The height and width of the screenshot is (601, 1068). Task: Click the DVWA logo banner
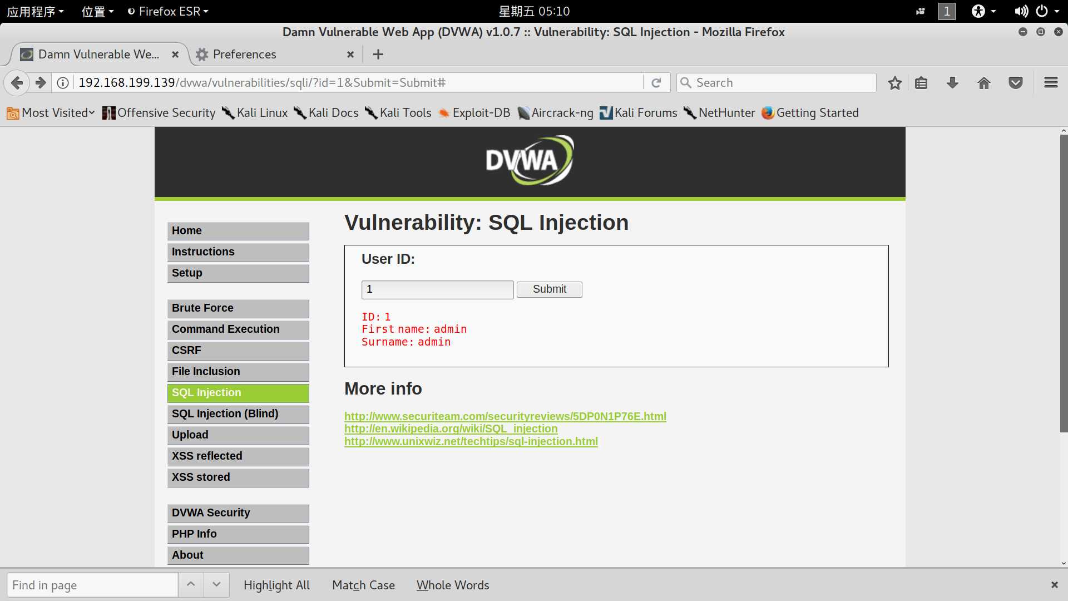tap(530, 161)
